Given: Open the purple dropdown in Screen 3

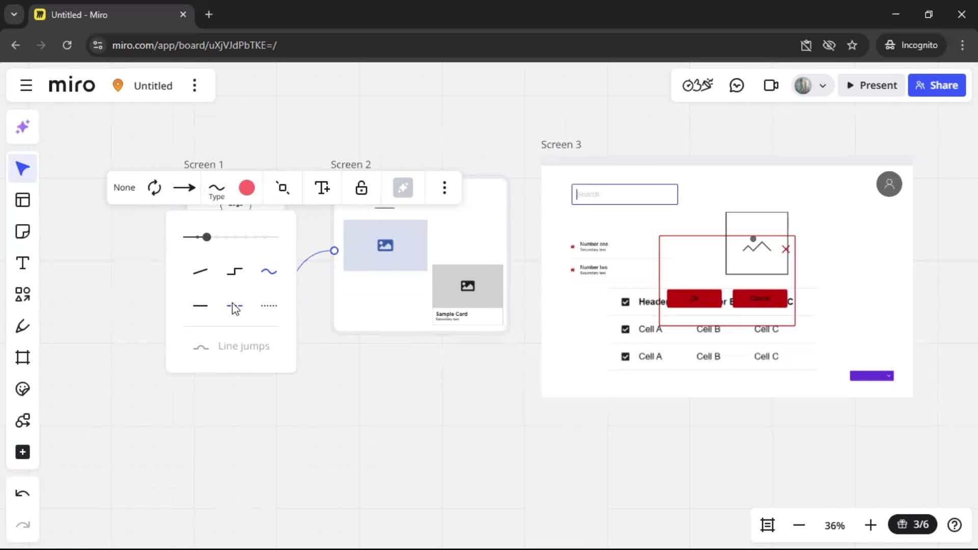Looking at the screenshot, I should pos(872,376).
